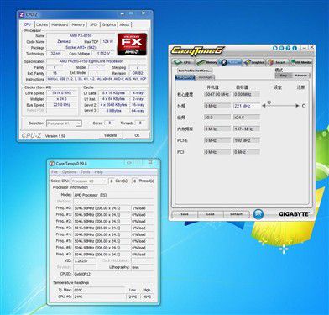
Task: Click the VID 1.2625v value in Core Temp
Action: click(x=84, y=260)
